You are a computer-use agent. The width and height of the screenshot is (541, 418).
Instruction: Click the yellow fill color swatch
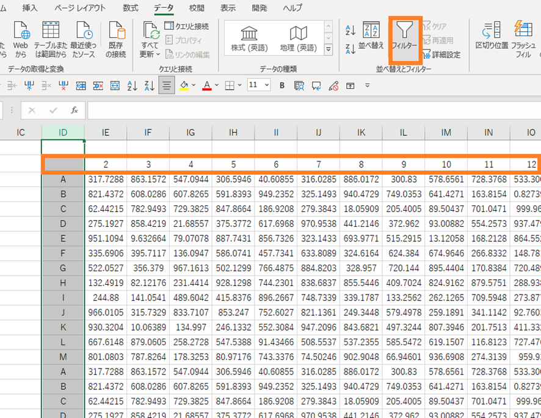point(184,86)
